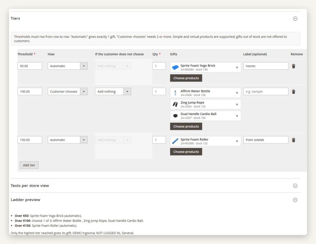The width and height of the screenshot is (316, 244).
Task: Edit quantity field for Foam Roller tier
Action: pyautogui.click(x=159, y=140)
